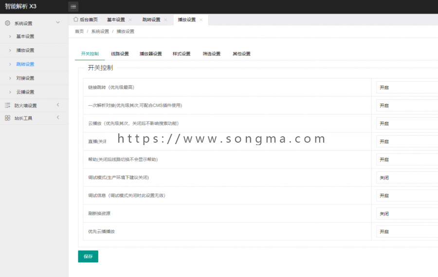Switch to the 线路设置 tab
The height and width of the screenshot is (277, 438).
click(x=120, y=54)
